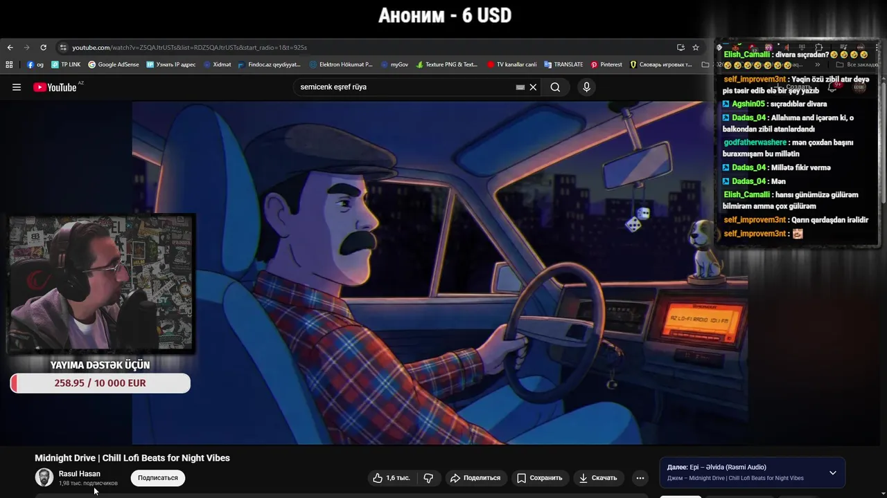Click the Подписаться subscribe button
This screenshot has height=498, width=887.
(158, 478)
